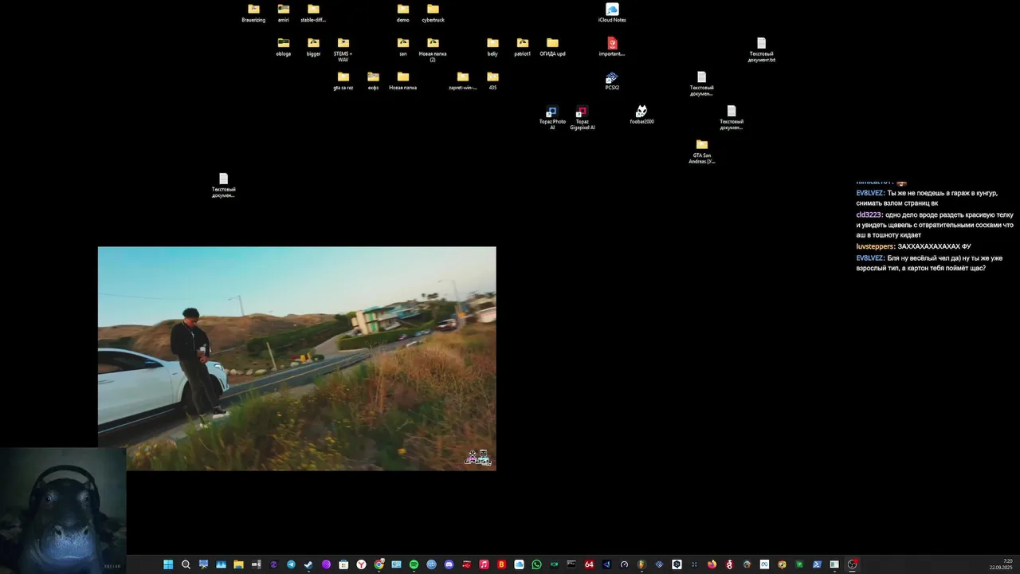Select the gta sa rez folder
The image size is (1020, 574).
(343, 81)
